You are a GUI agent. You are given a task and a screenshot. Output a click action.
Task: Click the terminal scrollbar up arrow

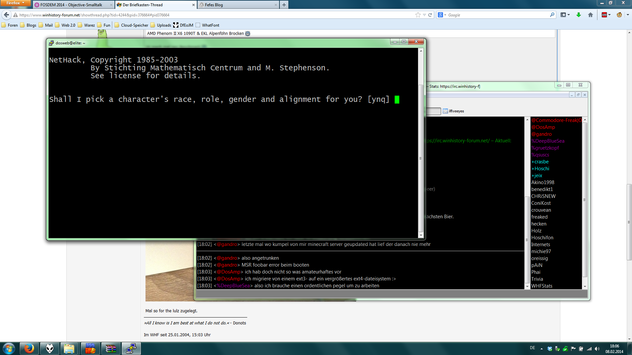pyautogui.click(x=421, y=51)
